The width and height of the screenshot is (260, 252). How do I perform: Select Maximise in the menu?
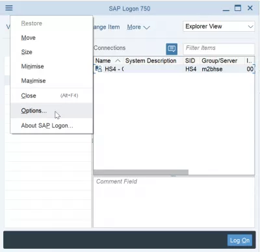coord(51,81)
